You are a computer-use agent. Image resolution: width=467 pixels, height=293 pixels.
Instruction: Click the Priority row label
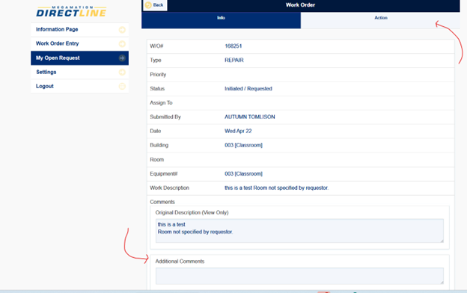(158, 75)
